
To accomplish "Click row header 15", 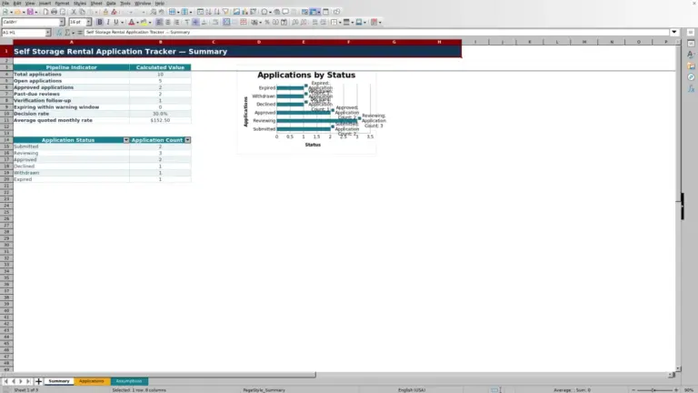I will pyautogui.click(x=6, y=146).
